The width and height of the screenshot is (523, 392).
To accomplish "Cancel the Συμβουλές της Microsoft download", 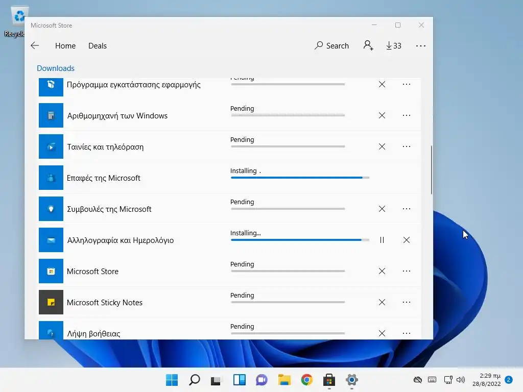I will [382, 209].
